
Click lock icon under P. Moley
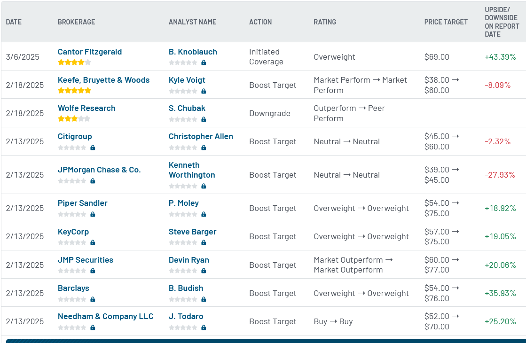[x=204, y=214]
